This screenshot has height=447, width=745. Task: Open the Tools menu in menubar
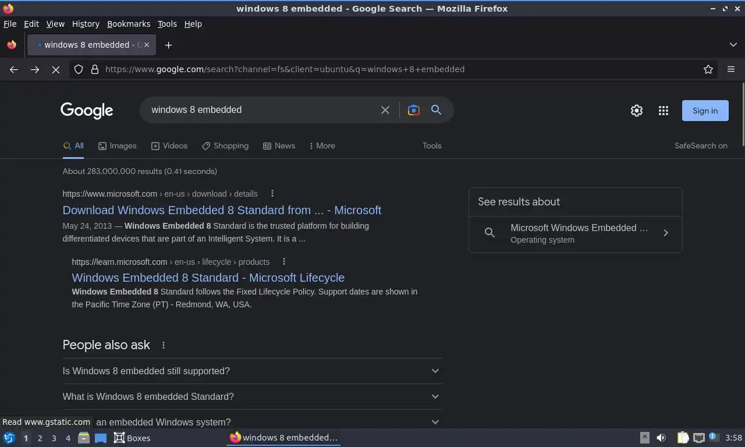tap(167, 24)
